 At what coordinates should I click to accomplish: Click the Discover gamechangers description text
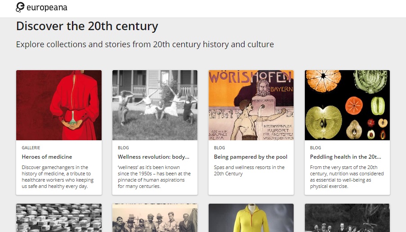click(x=58, y=177)
